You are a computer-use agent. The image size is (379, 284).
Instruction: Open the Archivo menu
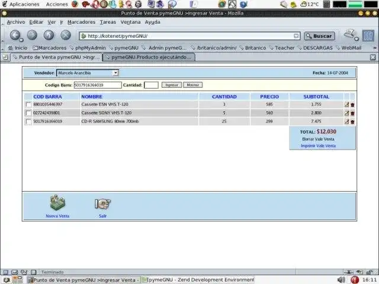click(x=16, y=22)
